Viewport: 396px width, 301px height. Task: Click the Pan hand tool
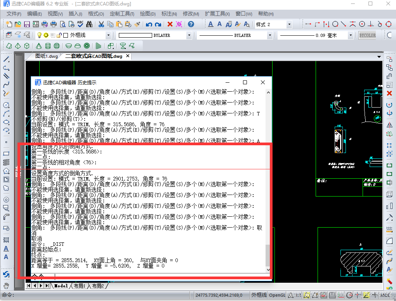[6, 285]
